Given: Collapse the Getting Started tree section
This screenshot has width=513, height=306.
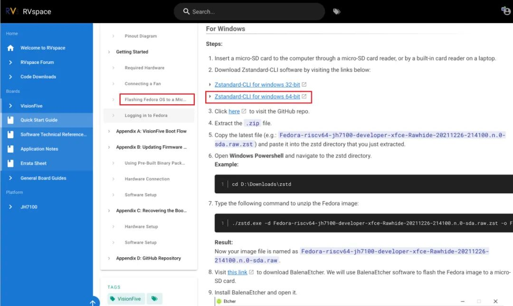Looking at the screenshot, I should pos(109,52).
